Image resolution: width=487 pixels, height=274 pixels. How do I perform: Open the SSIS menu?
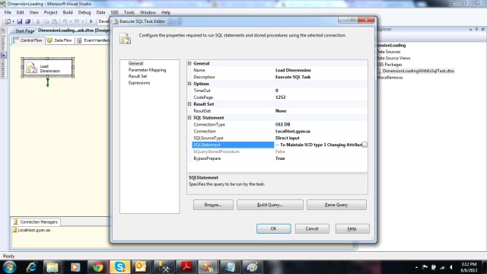pyautogui.click(x=115, y=12)
